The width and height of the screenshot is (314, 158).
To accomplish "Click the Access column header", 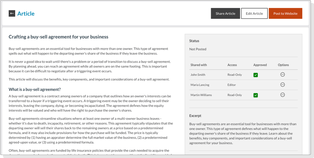I will pyautogui.click(x=232, y=65).
